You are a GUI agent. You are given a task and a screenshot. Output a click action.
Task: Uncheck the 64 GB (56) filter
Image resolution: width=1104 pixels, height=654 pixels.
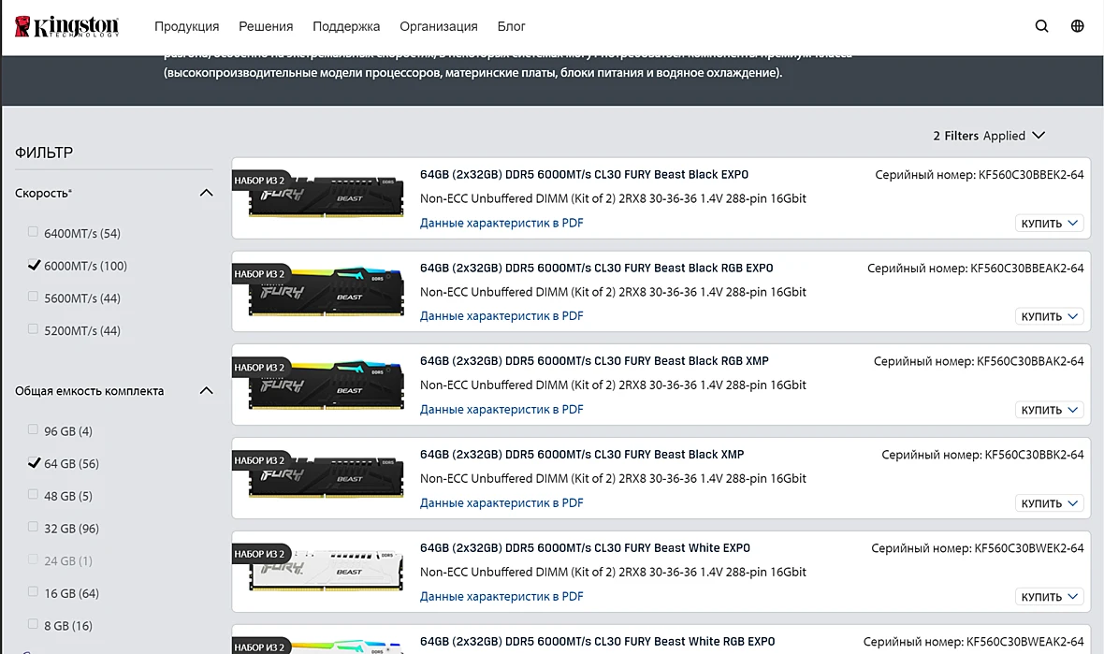[x=33, y=462]
